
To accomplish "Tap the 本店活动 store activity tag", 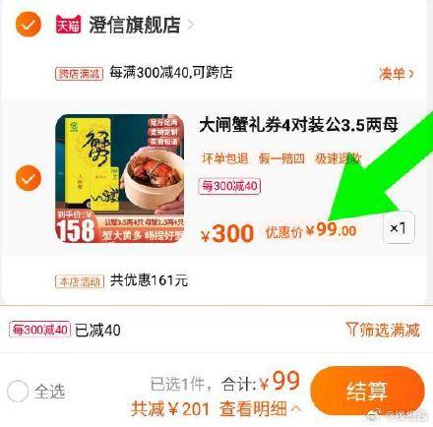I will click(x=80, y=281).
